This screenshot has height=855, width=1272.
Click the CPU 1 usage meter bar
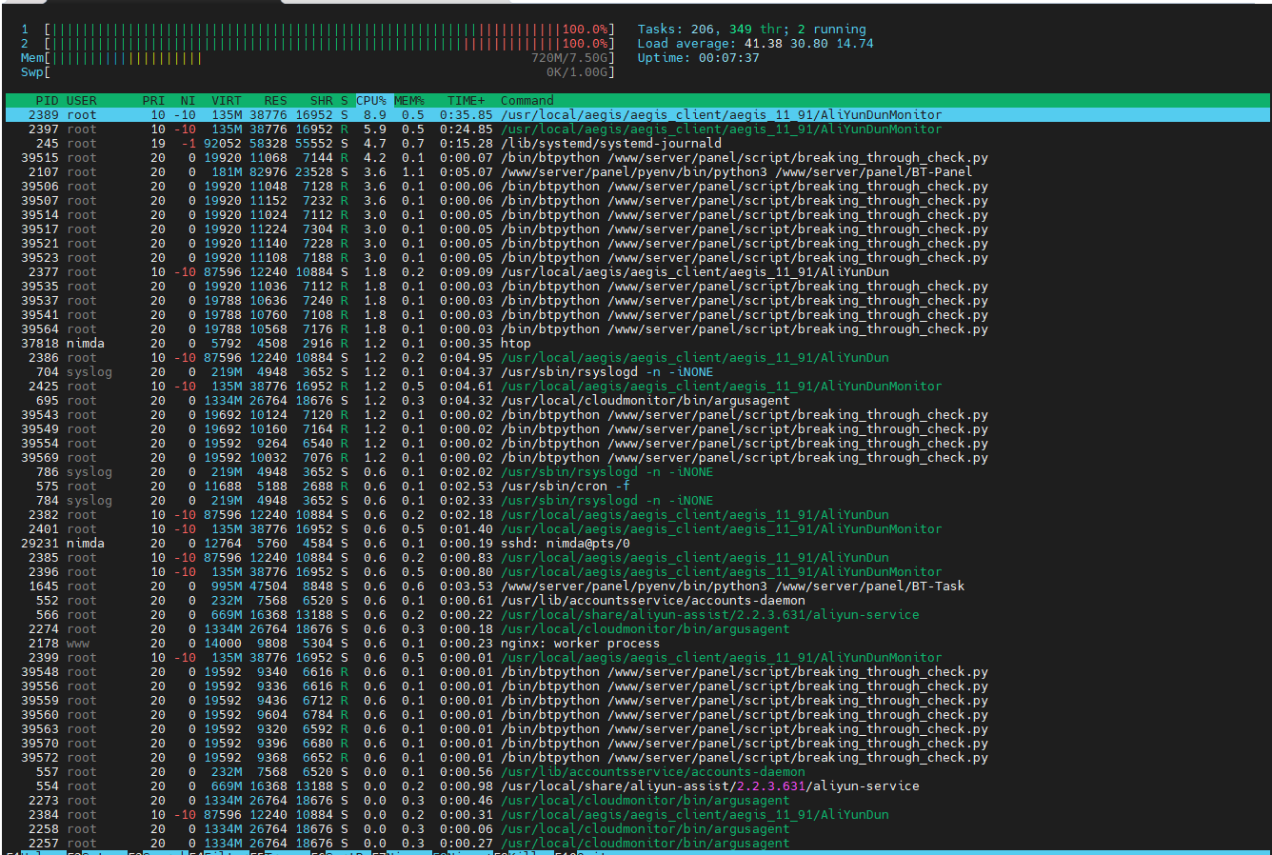pyautogui.click(x=328, y=30)
